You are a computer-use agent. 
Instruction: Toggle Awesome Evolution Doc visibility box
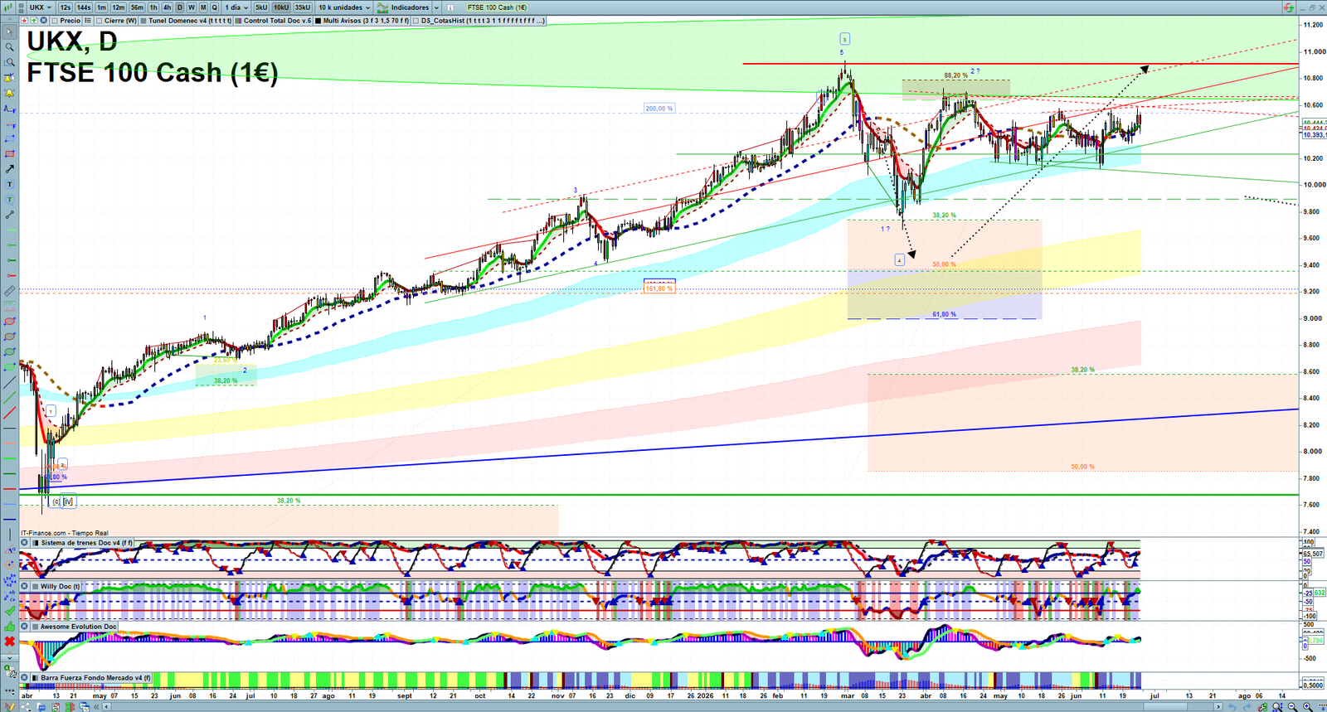click(36, 627)
